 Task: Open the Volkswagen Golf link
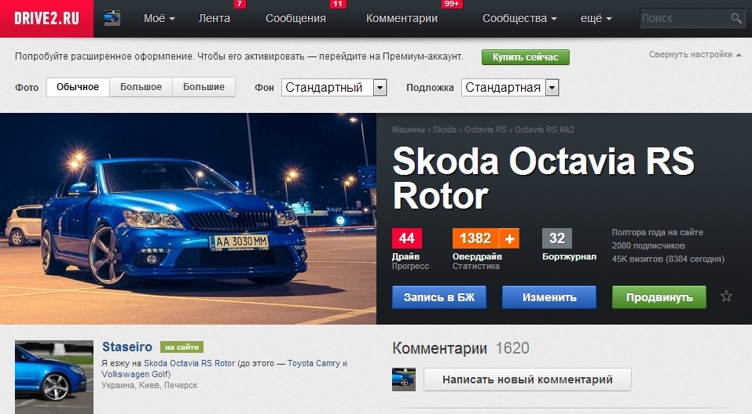tap(135, 374)
